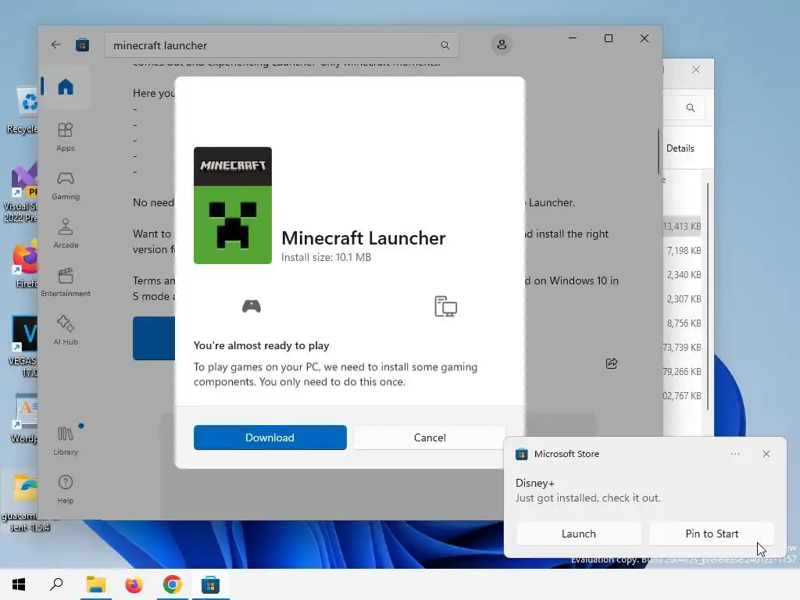
Task: Open Help in the Store sidebar
Action: pyautogui.click(x=66, y=489)
